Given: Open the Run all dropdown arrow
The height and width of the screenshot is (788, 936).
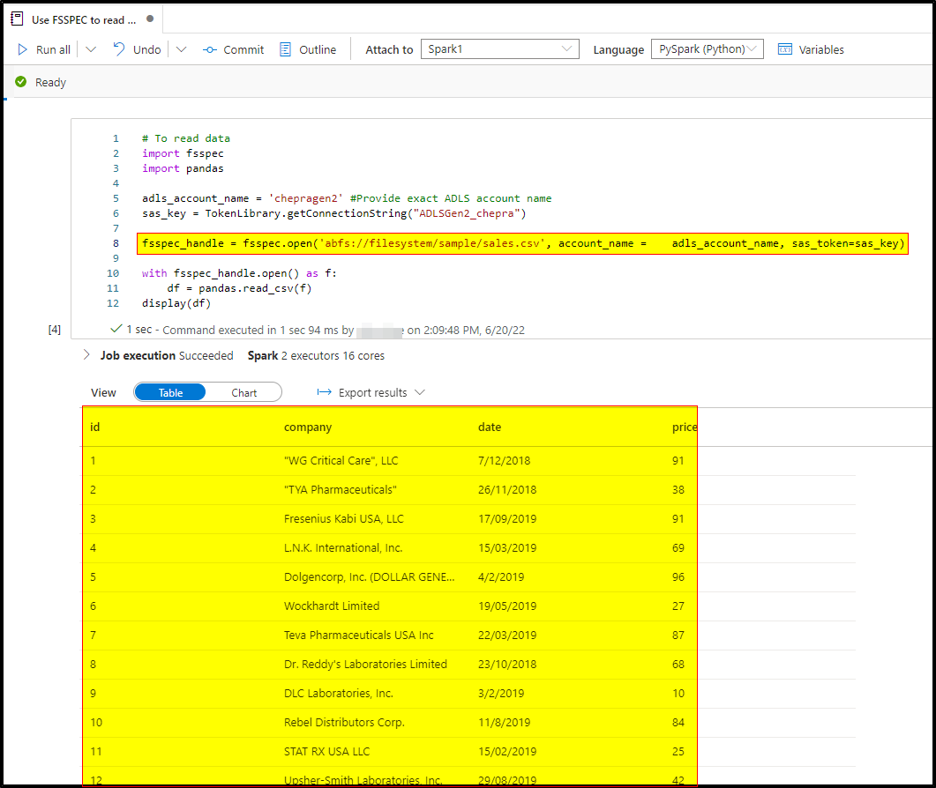Looking at the screenshot, I should 91,49.
